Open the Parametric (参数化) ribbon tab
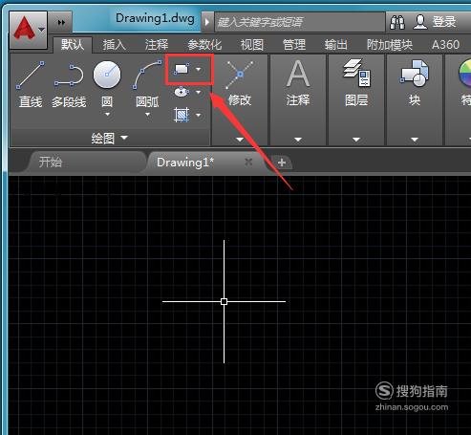 coord(204,45)
